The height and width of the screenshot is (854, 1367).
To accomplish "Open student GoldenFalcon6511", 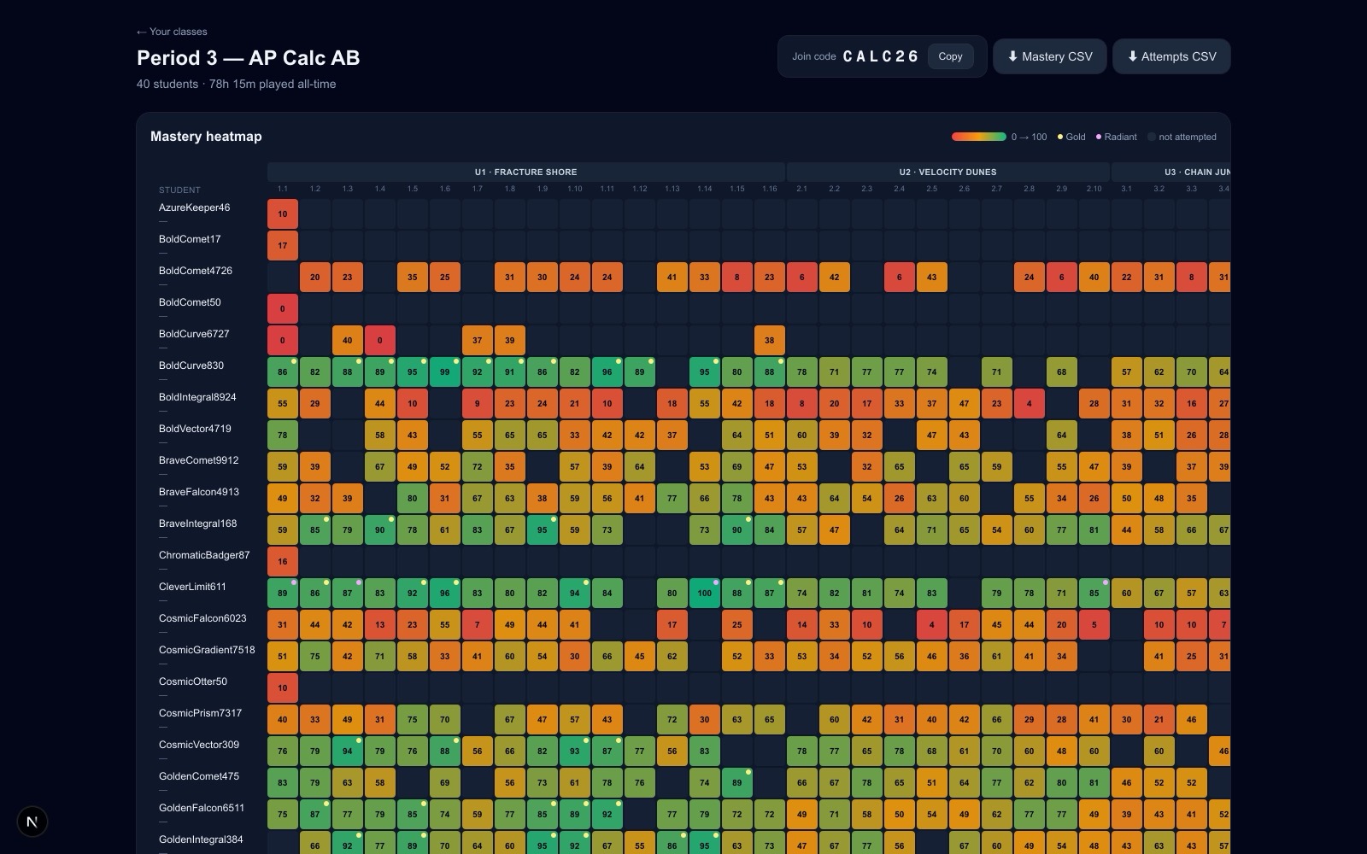I will click(202, 808).
